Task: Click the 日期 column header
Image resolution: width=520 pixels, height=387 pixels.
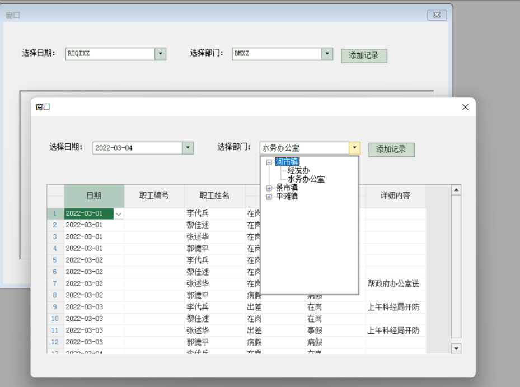Action: [x=94, y=195]
